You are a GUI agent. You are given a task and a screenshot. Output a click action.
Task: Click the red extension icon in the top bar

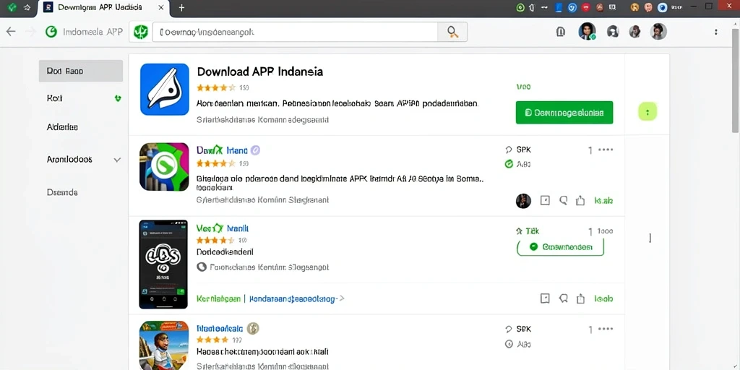[x=587, y=7]
